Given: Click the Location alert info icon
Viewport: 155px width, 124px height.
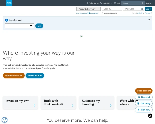Looking at the screenshot, I should point(7,20).
